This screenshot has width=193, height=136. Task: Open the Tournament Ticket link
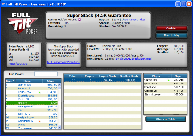coord(134,20)
